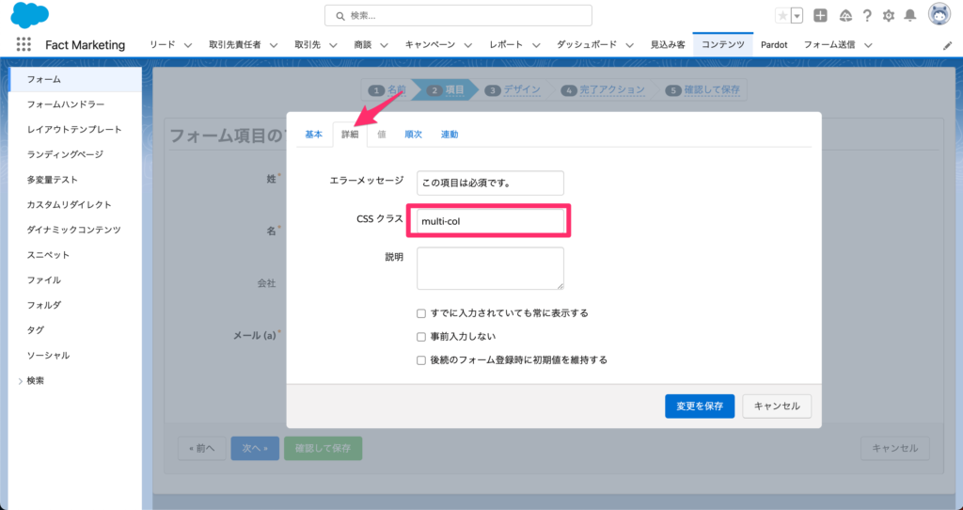Click the global actions plus icon
The image size is (963, 510).
click(x=820, y=16)
